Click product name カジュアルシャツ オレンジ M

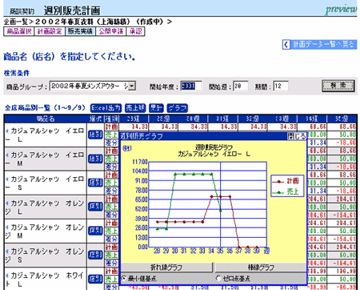click(46, 232)
